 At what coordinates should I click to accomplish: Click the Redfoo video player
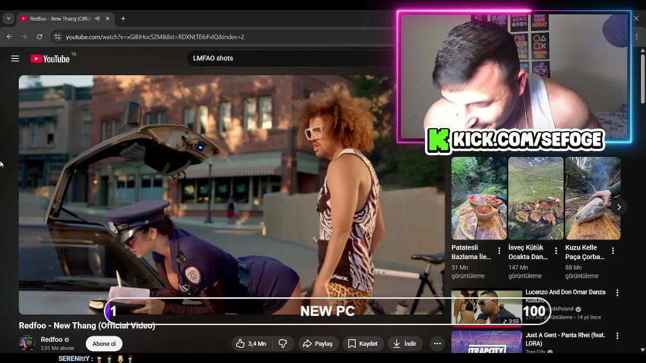232,195
